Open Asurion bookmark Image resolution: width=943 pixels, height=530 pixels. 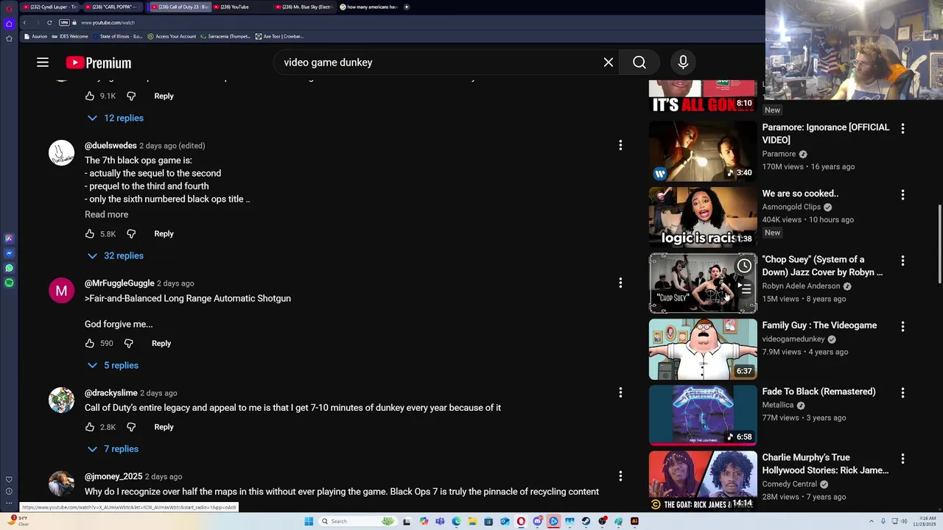(x=35, y=36)
